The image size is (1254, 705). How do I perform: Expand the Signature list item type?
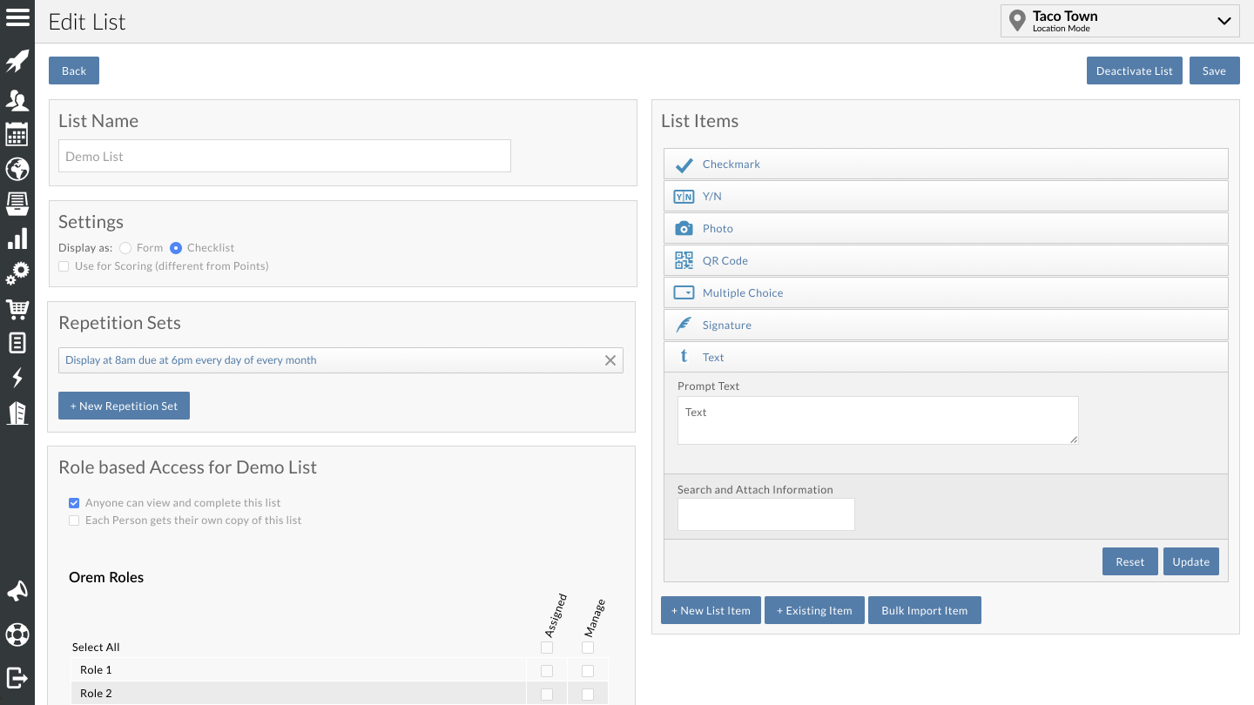point(946,325)
